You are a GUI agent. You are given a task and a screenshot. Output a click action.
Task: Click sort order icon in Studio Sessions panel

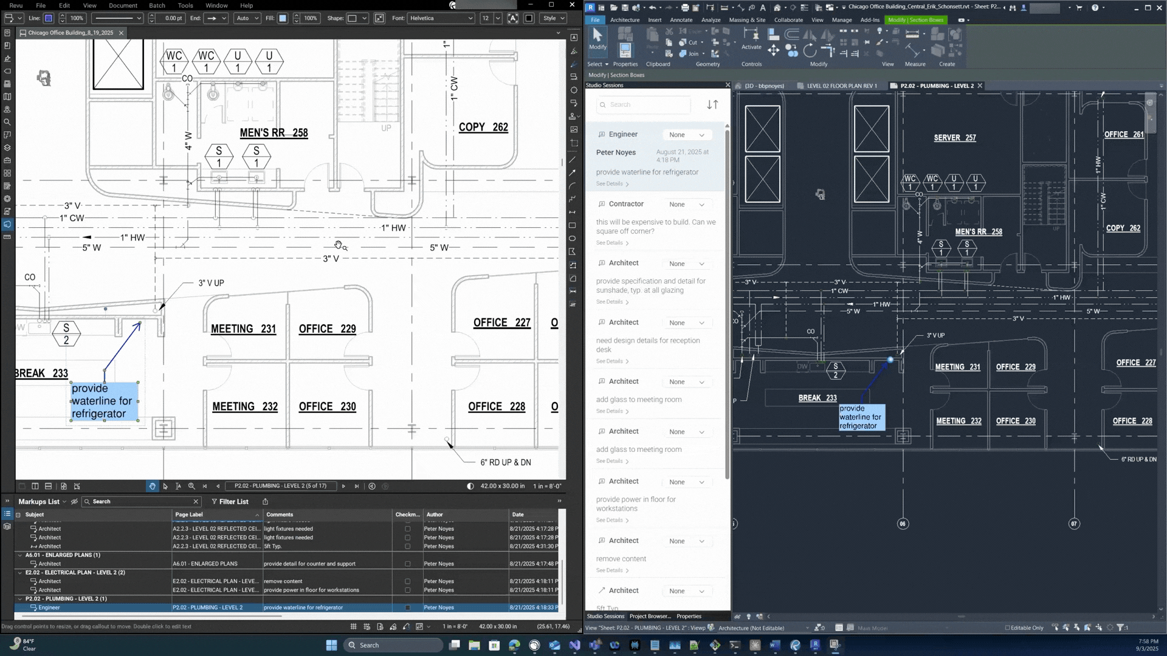[712, 104]
